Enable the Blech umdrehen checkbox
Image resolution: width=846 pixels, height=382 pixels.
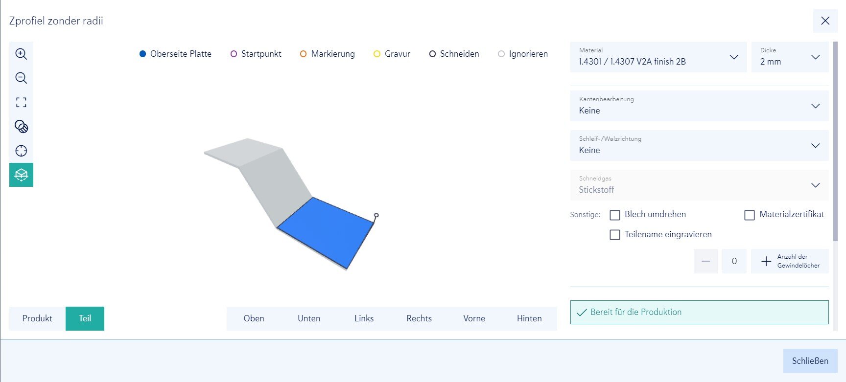point(615,215)
